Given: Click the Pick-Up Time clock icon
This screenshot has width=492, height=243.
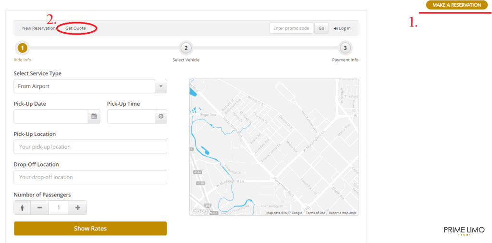Looking at the screenshot, I should (161, 116).
